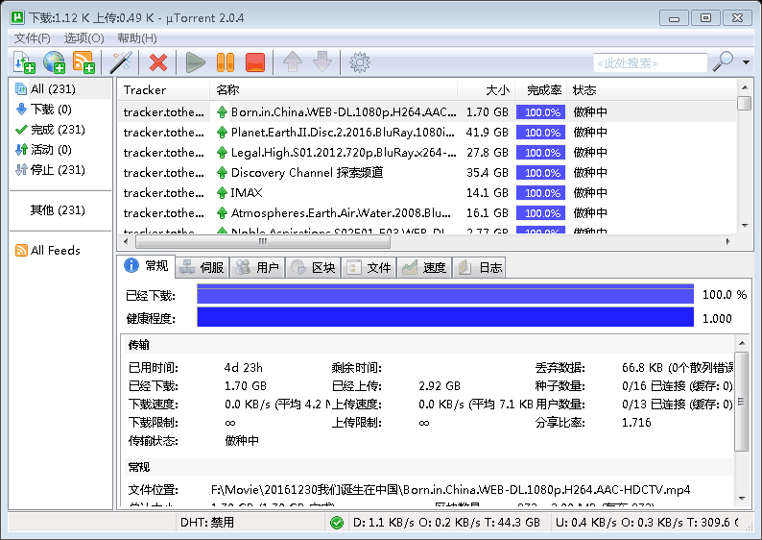The image size is (762, 540).
Task: Select All (231) in the sidebar
Action: 60,89
